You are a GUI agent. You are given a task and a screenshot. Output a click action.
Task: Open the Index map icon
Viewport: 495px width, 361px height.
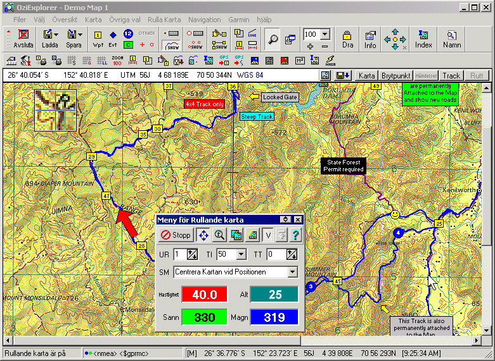[423, 39]
